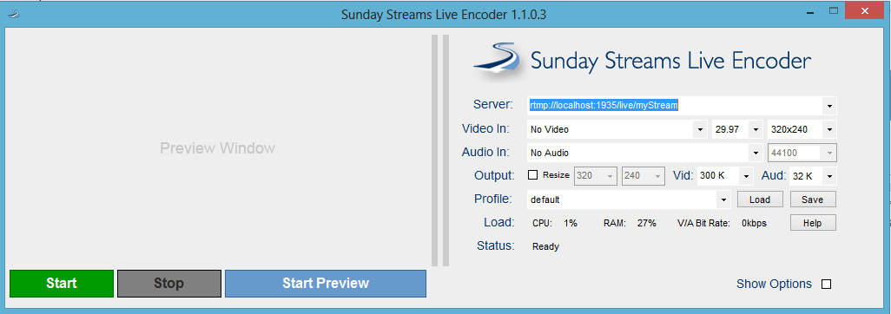Click the Show Options label

click(x=774, y=284)
